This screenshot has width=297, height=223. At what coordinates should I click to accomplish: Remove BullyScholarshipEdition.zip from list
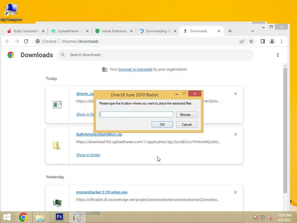[x=236, y=134]
